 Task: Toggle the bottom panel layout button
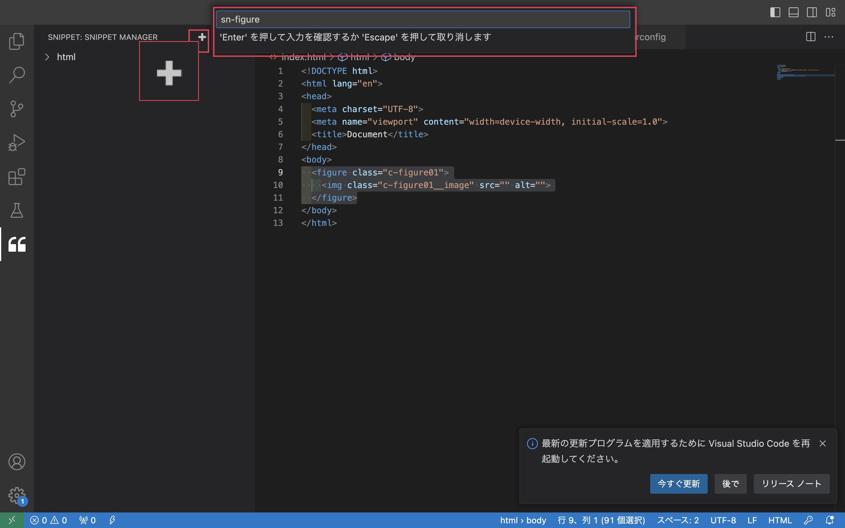[x=793, y=12]
